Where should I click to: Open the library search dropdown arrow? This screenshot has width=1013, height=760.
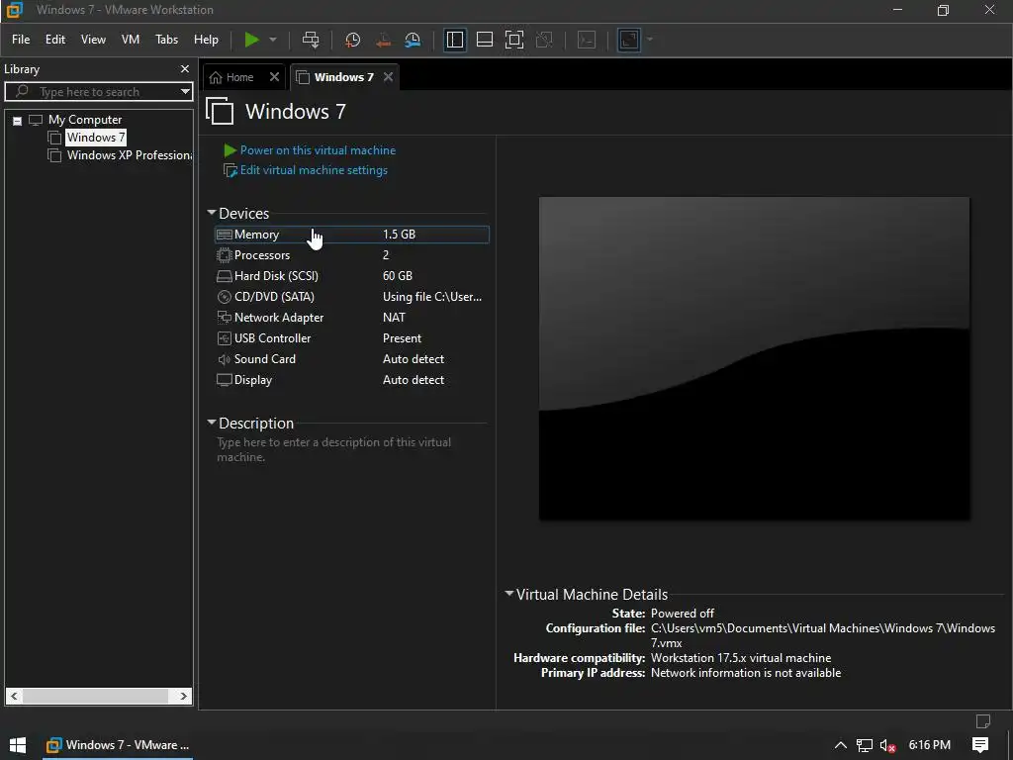tap(185, 92)
